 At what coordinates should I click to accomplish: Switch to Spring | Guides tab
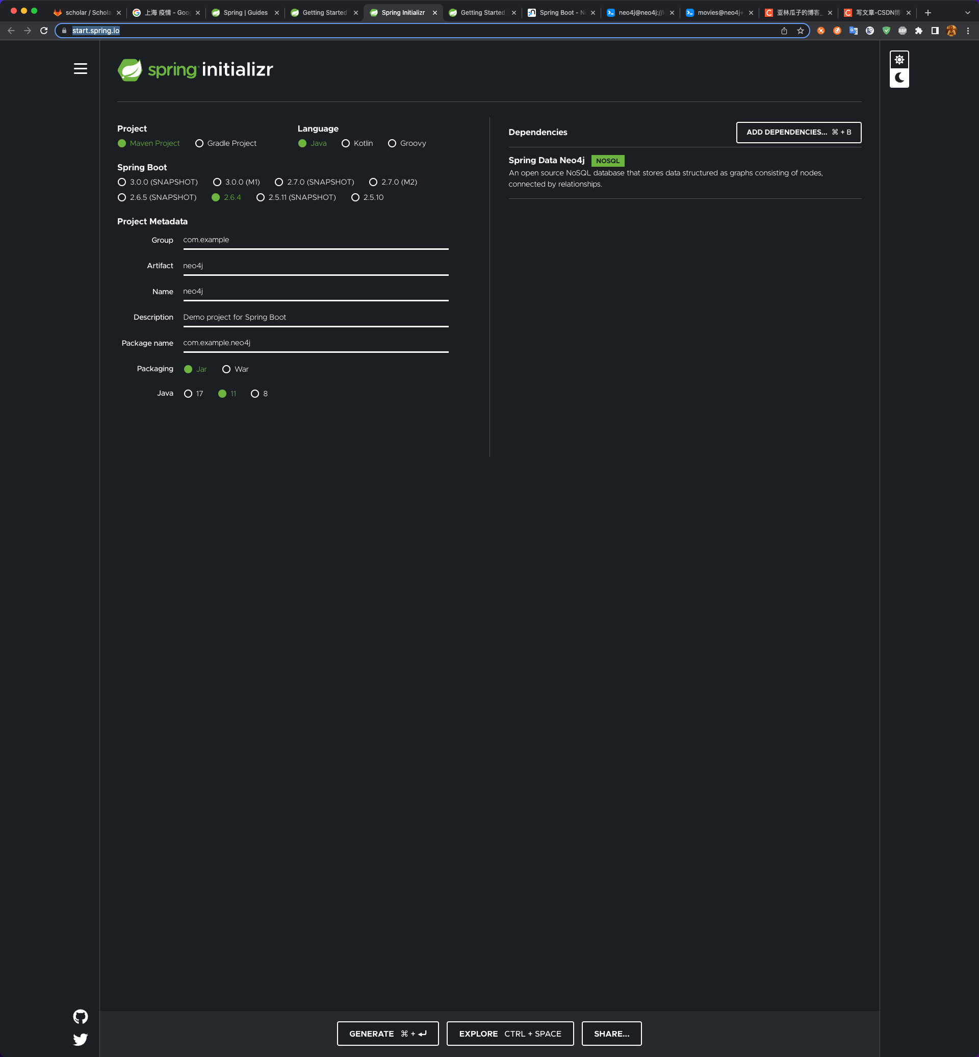(245, 13)
